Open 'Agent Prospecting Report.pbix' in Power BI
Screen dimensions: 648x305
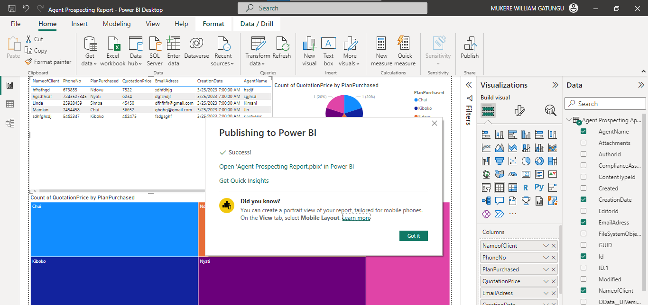point(287,167)
